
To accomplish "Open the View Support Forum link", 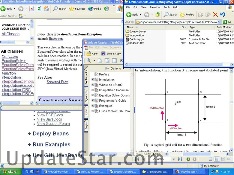I will [x=53, y=124].
